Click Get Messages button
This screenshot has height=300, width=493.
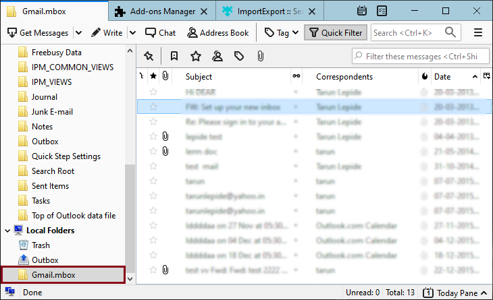click(x=38, y=32)
